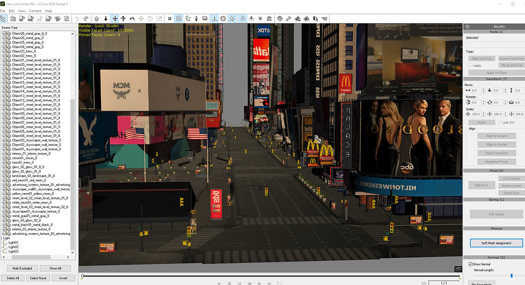Viewport: 525px width, 285px height.
Task: Click the Select All button
Action: pyautogui.click(x=13, y=278)
